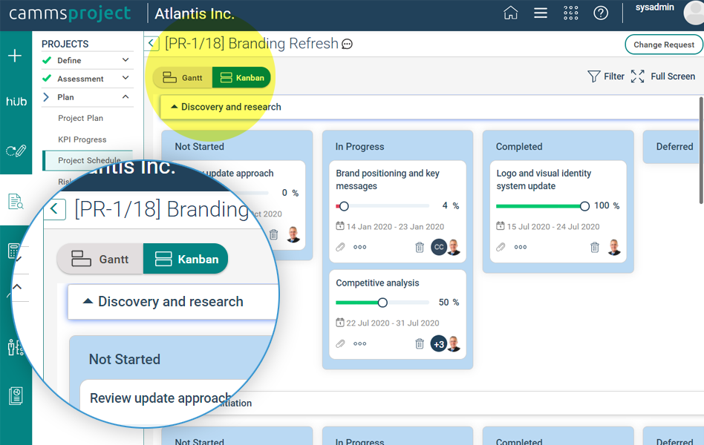The image size is (704, 445).
Task: Click the Atlantis Inc. organisation name
Action: click(195, 13)
